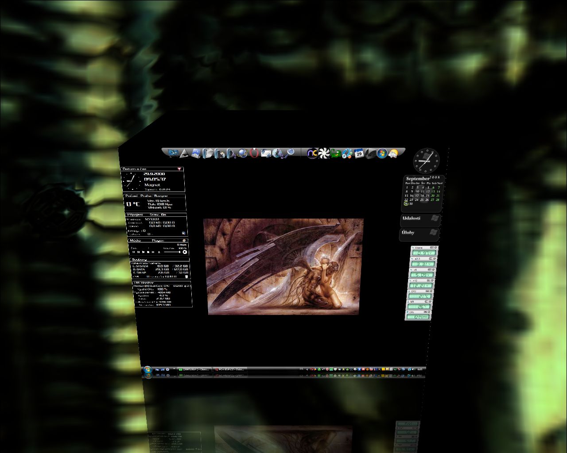Click the weather sun-cloud dock icon
567x453 pixels.
pos(393,154)
